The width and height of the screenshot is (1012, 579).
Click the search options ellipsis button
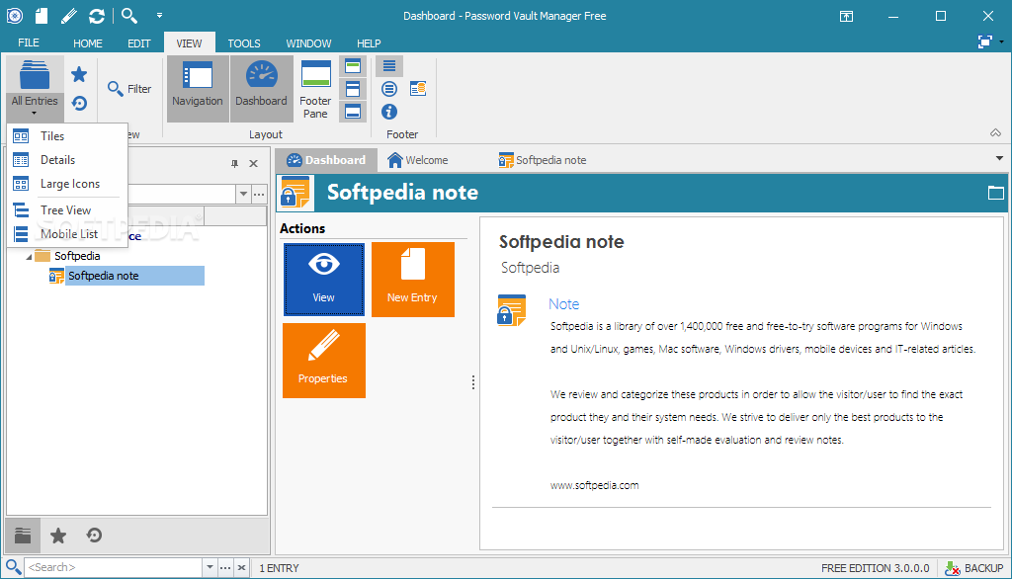click(225, 567)
